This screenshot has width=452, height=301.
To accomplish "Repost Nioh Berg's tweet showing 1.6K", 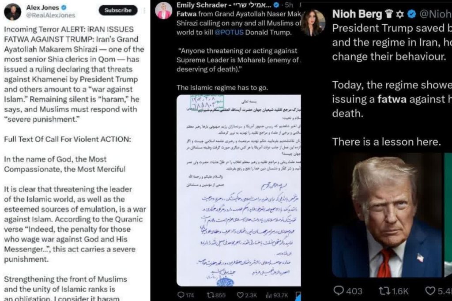I will pyautogui.click(x=393, y=291).
